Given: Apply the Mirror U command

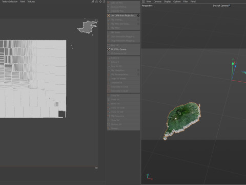Looking at the screenshot, I should pyautogui.click(x=124, y=58).
